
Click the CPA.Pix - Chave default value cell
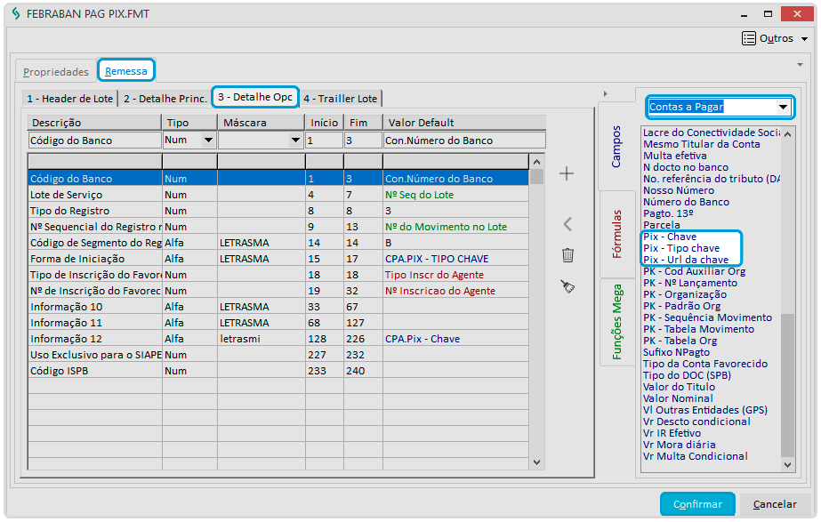pos(455,339)
